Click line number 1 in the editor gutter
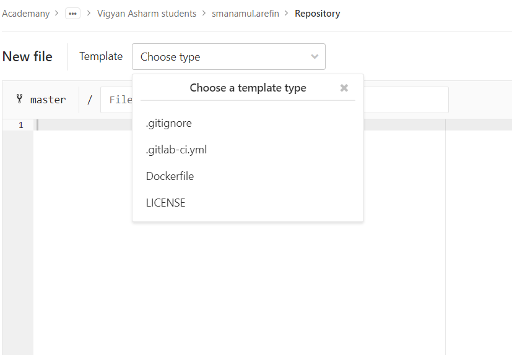512x355 pixels. (20, 125)
